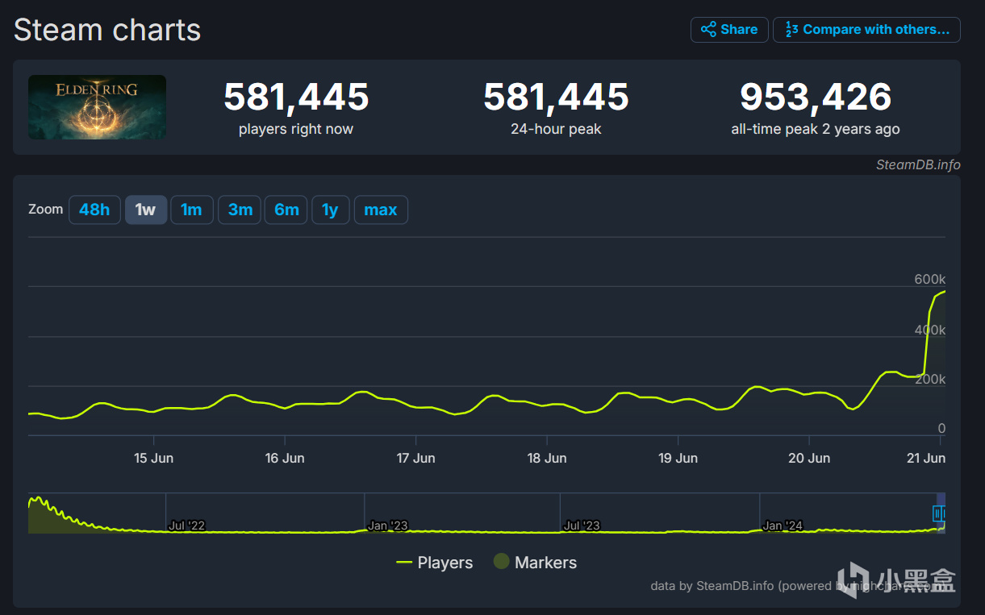The image size is (985, 615).
Task: Switch chart zoom to 1m
Action: [191, 210]
